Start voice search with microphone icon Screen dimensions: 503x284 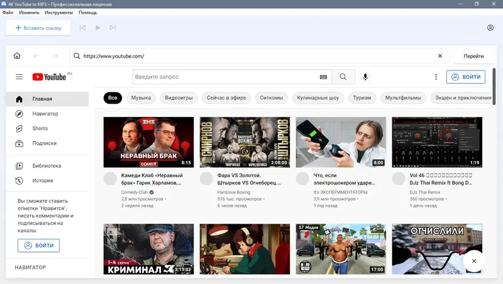coord(365,77)
